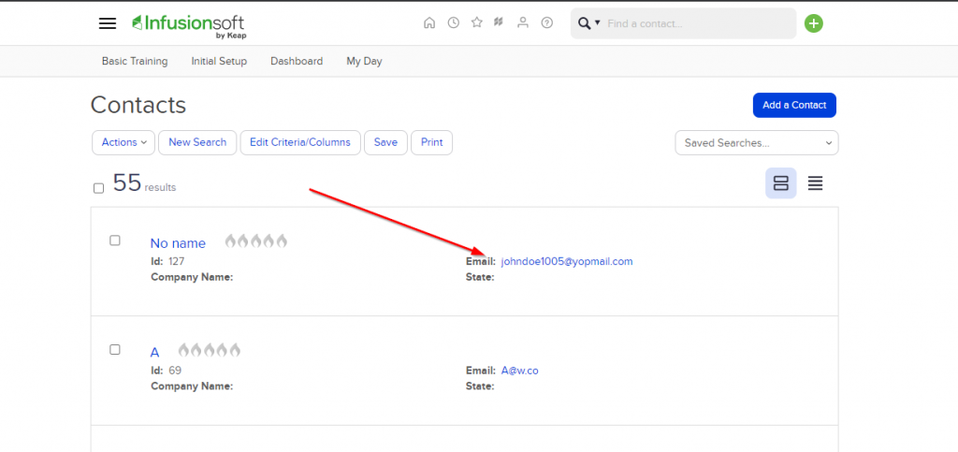Click the 55 results count text
The height and width of the screenshot is (452, 958).
144,183
